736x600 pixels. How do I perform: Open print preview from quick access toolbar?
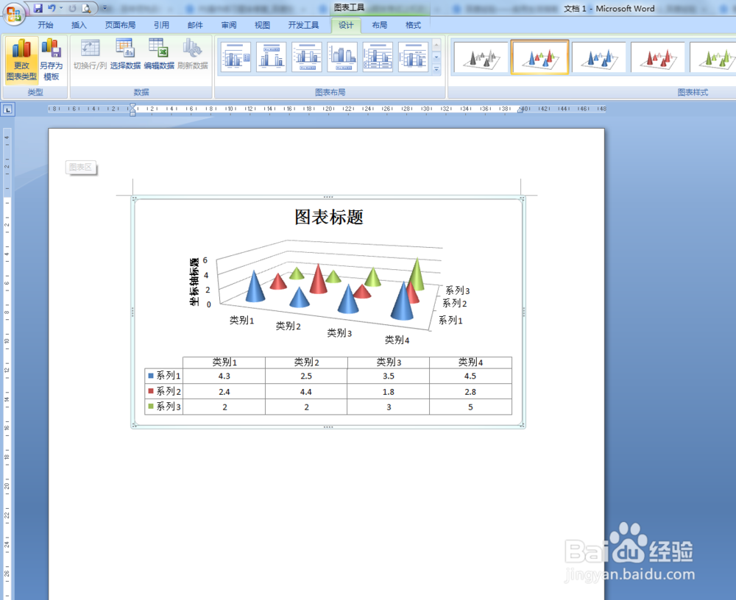tap(86, 8)
